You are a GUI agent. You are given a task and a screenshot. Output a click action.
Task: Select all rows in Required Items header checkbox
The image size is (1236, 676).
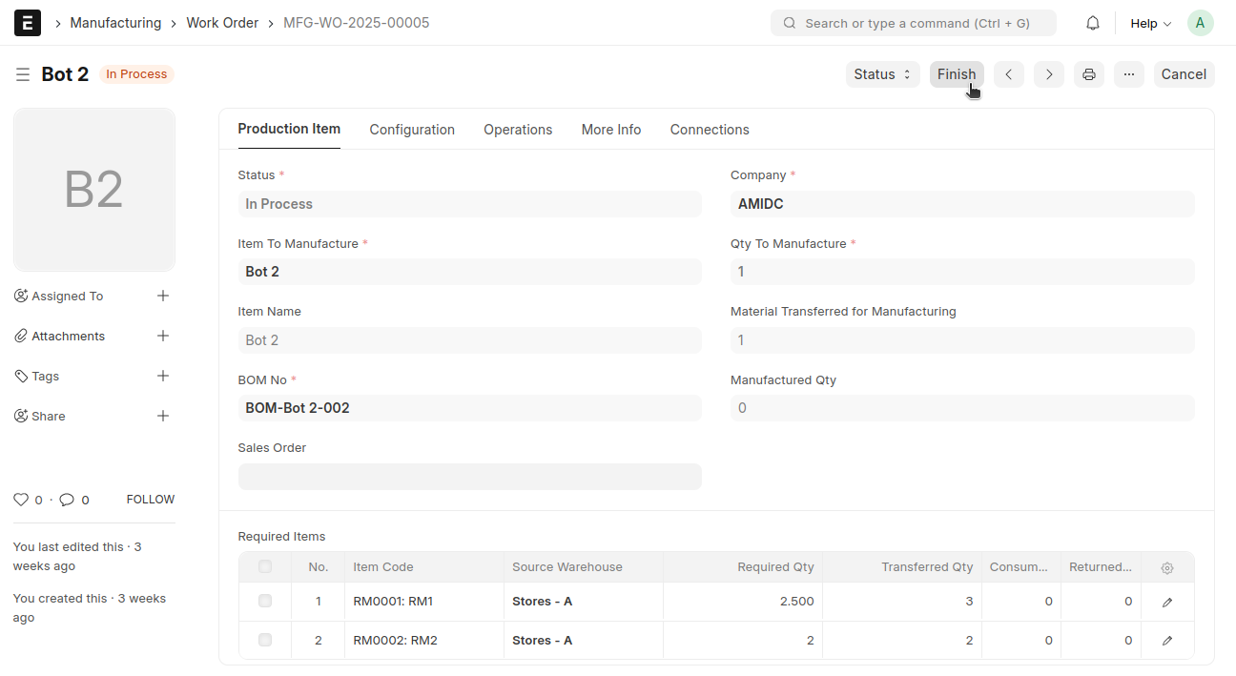pos(265,567)
